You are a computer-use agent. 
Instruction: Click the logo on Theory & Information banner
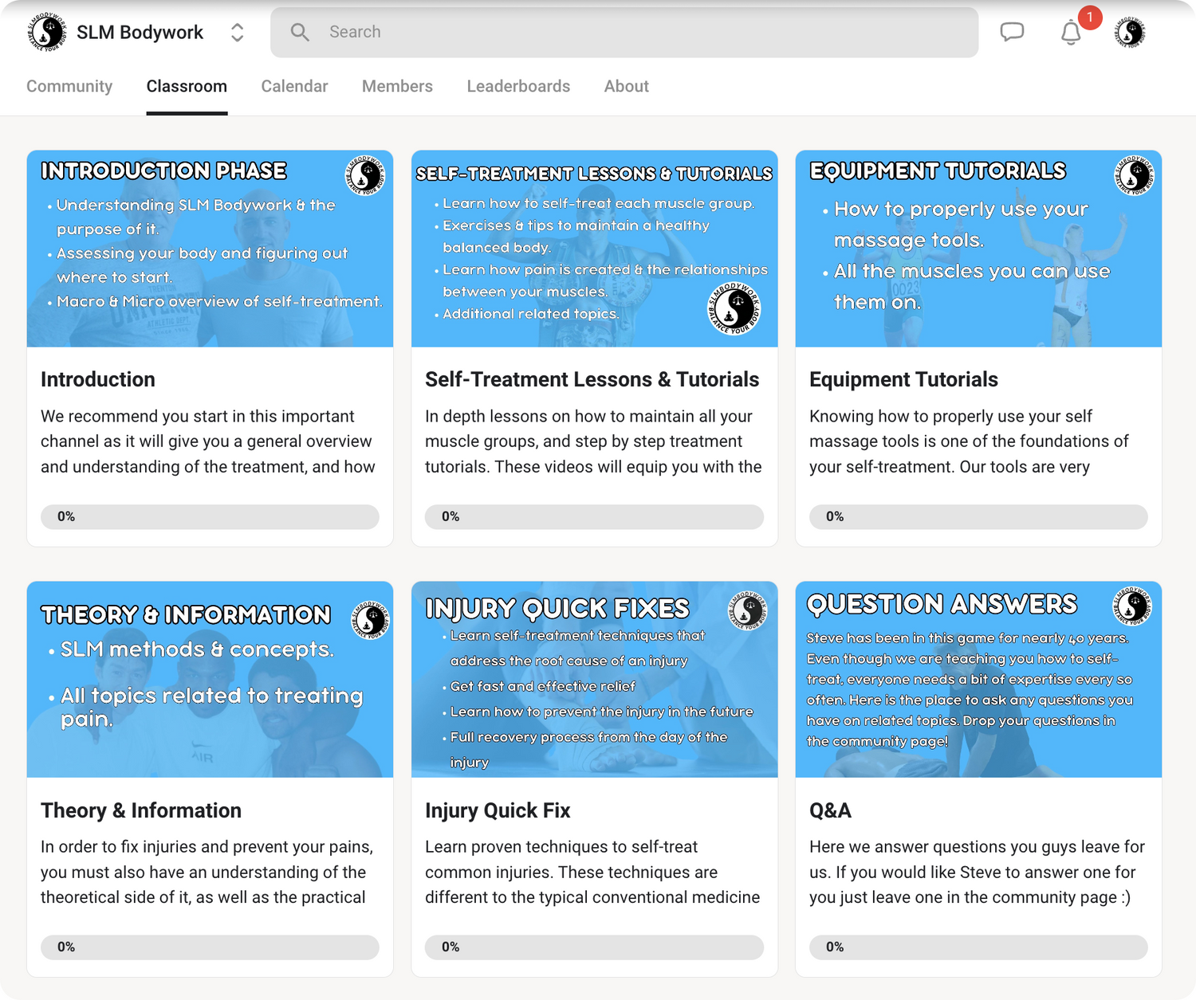(371, 620)
